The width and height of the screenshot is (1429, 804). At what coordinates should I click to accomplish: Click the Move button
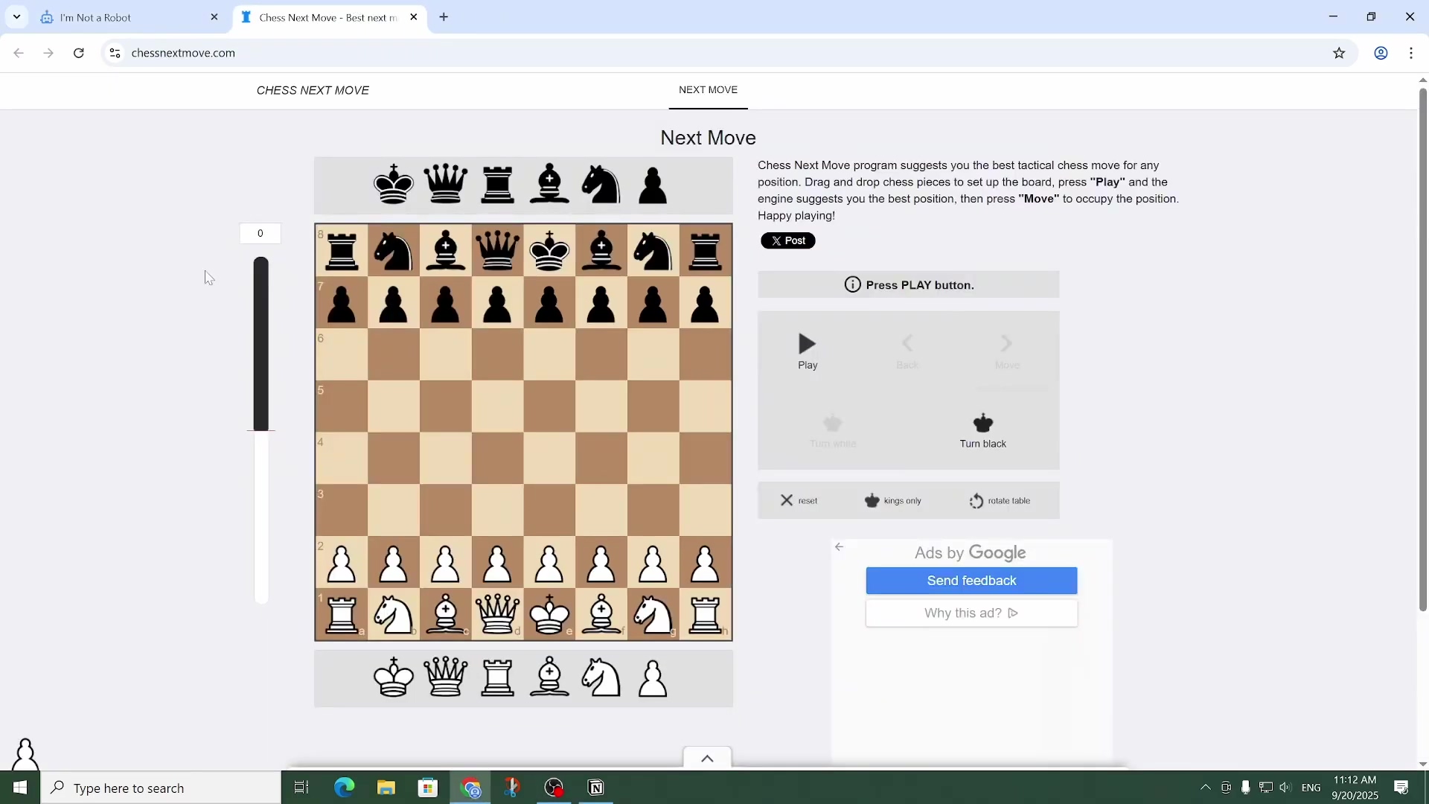(1007, 351)
